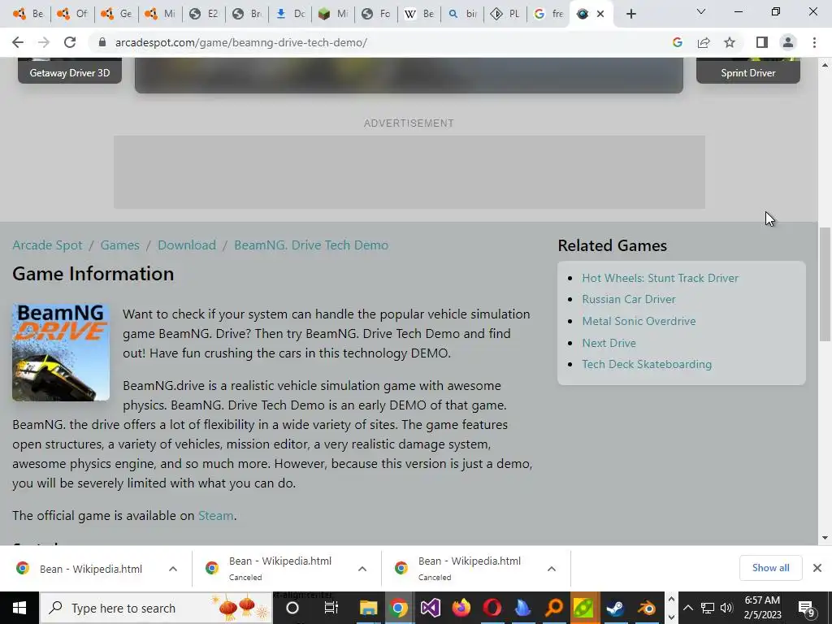Viewport: 832px width, 624px height.
Task: Switch to the Google 'fre' tab
Action: [x=548, y=14]
